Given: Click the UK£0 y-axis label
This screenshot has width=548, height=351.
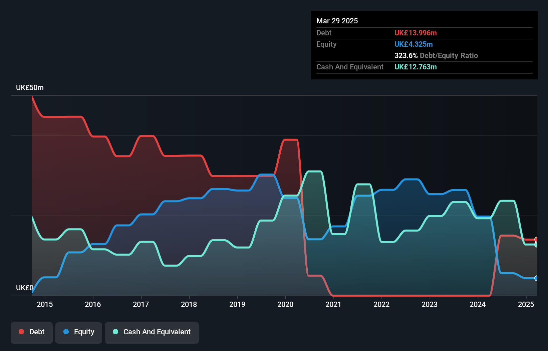Looking at the screenshot, I should click(x=25, y=288).
